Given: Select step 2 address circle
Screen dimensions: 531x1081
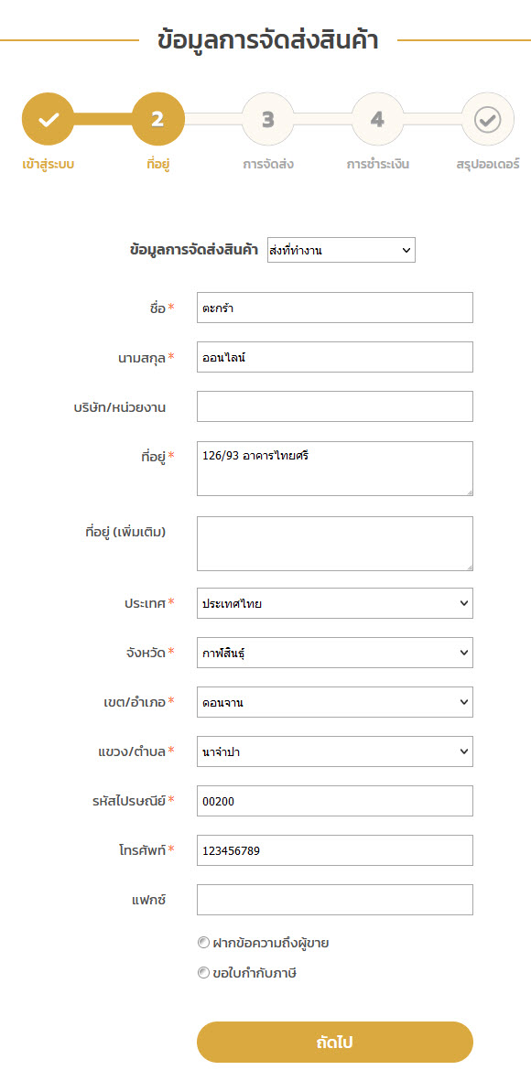Looking at the screenshot, I should 157,119.
